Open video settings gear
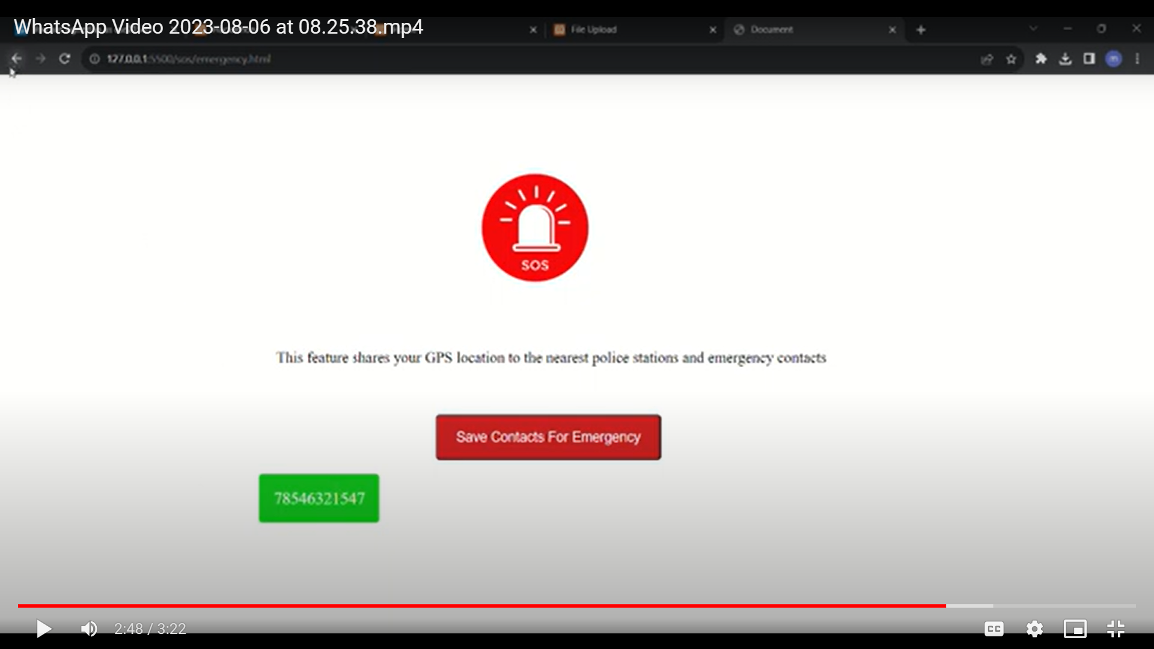Image resolution: width=1154 pixels, height=649 pixels. point(1034,629)
